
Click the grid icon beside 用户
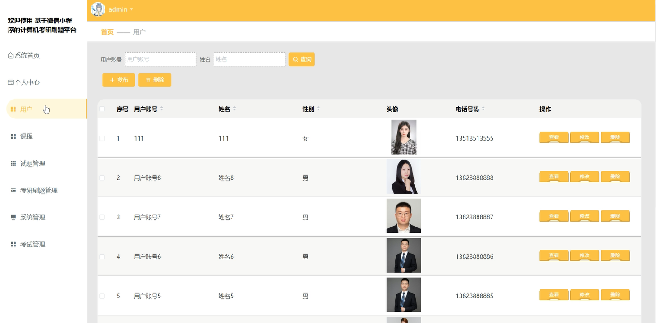pyautogui.click(x=14, y=109)
